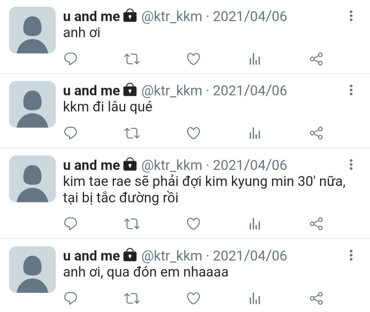Open the "kim tae rae sẽ phải đợi" tweet text
Viewport: 370px width, 312px height.
(x=204, y=190)
